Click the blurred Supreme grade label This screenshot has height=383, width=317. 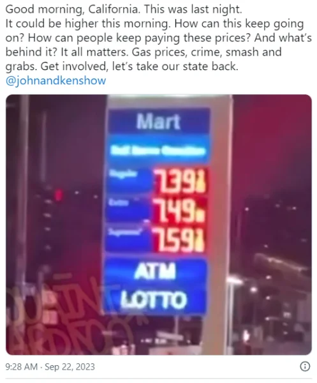[x=125, y=232]
